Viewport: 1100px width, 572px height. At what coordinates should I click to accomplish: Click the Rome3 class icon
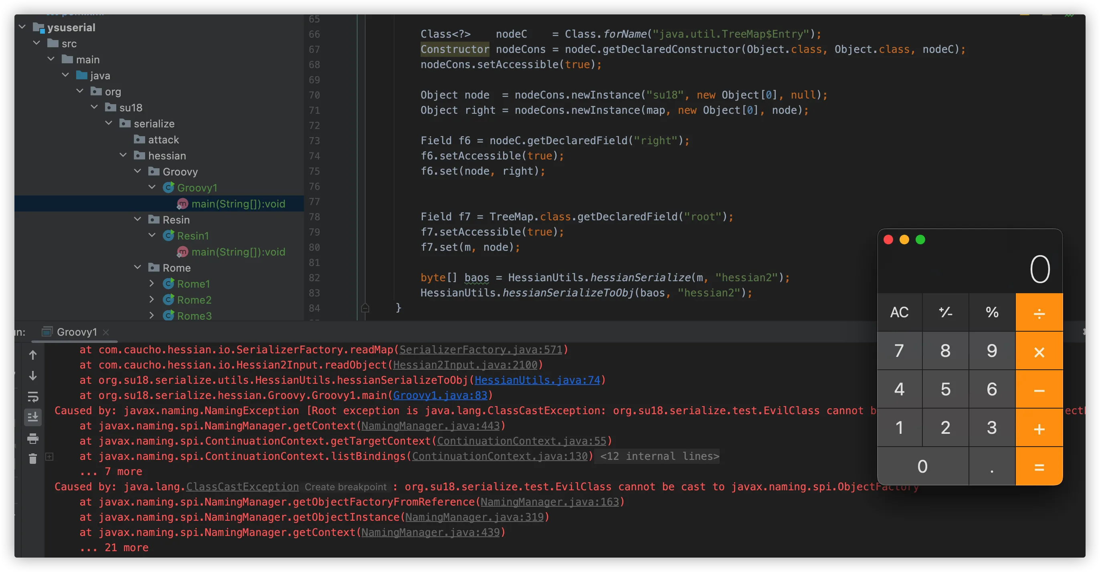coord(169,316)
